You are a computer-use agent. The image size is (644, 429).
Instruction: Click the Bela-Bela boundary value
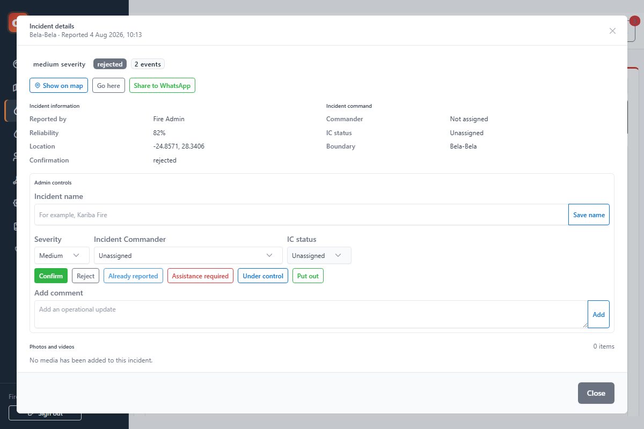463,146
